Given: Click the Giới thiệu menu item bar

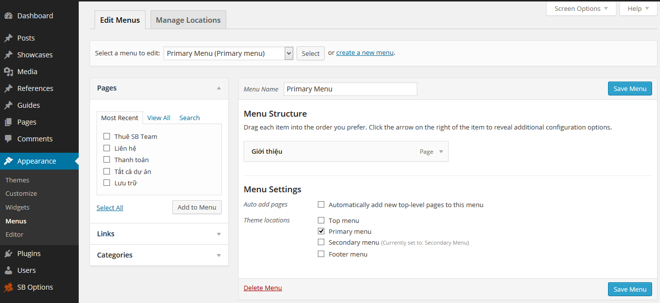Looking at the screenshot, I should click(346, 151).
